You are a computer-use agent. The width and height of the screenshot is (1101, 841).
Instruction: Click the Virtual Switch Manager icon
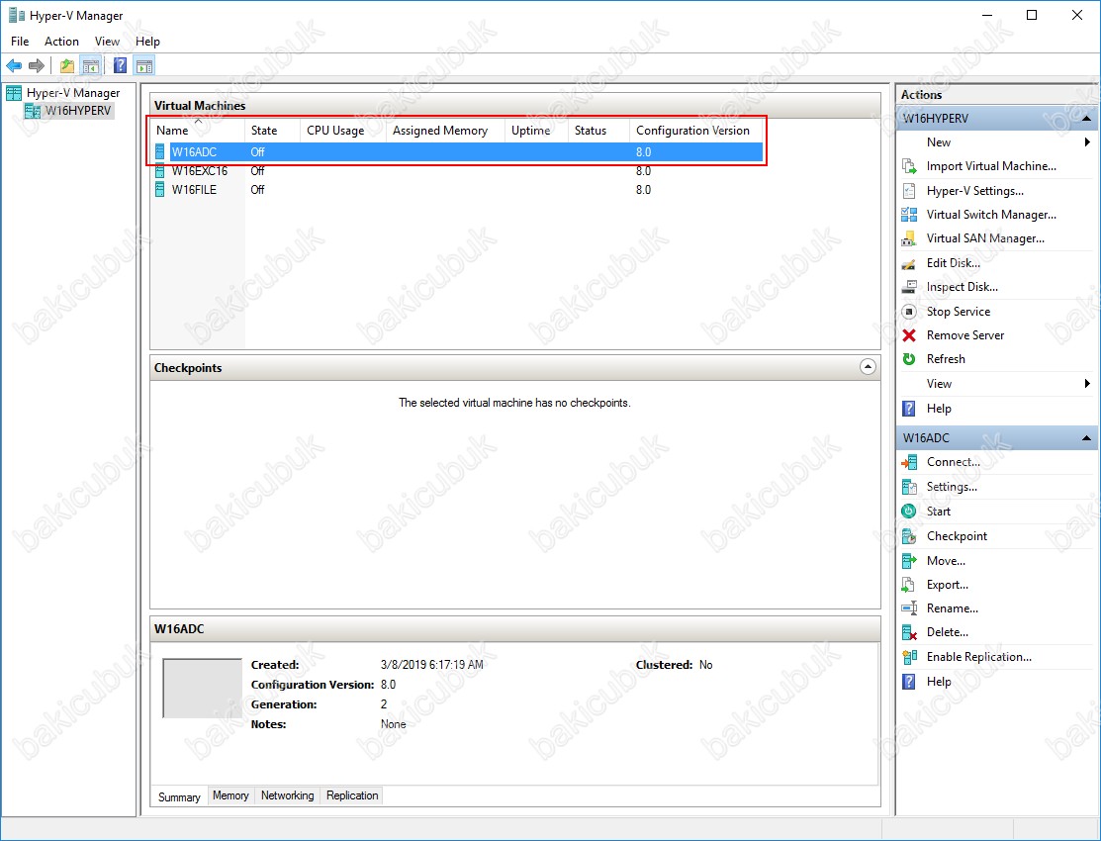(x=909, y=215)
